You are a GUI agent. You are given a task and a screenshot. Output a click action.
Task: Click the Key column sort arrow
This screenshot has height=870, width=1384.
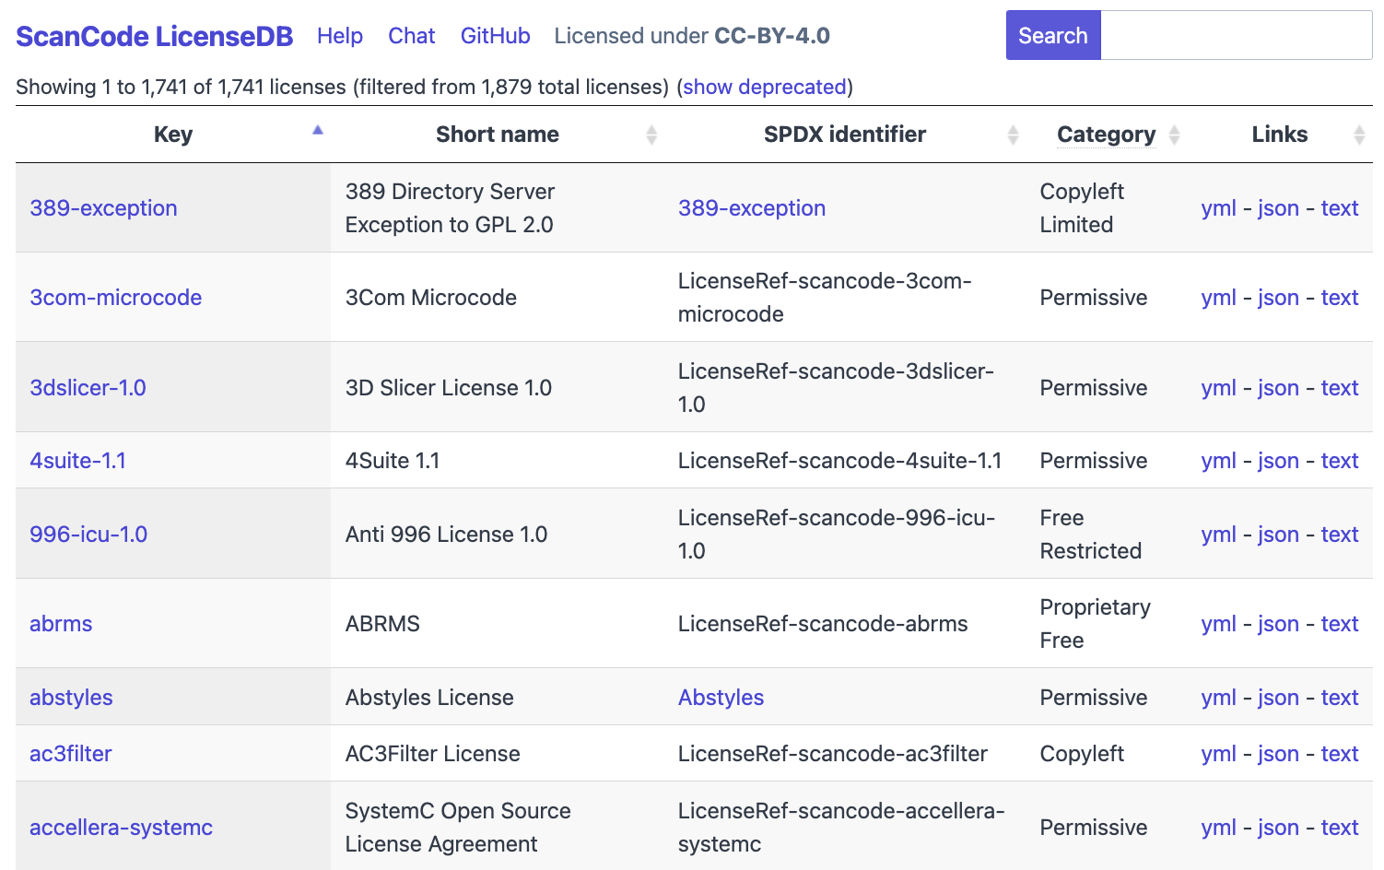[x=317, y=131]
